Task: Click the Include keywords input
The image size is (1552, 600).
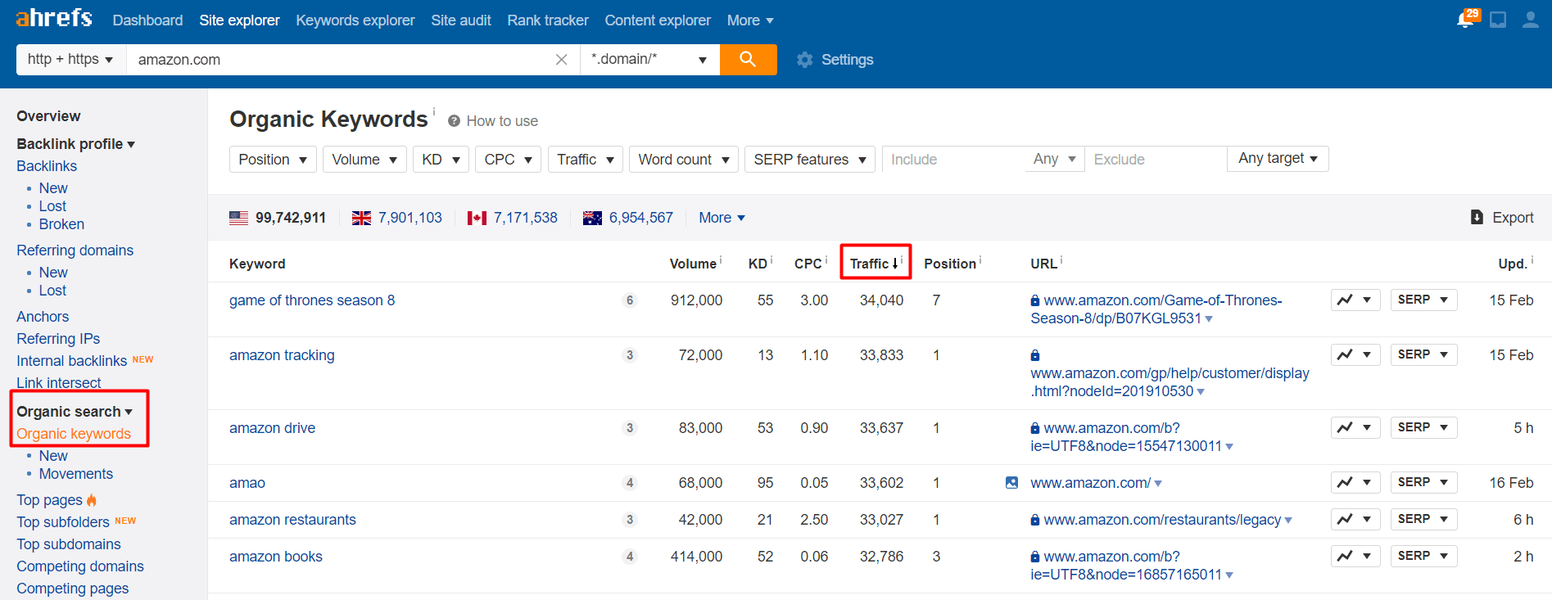Action: [x=953, y=160]
